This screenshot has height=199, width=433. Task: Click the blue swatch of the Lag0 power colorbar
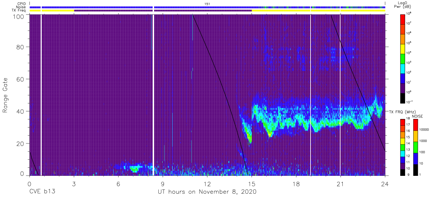(x=403, y=78)
